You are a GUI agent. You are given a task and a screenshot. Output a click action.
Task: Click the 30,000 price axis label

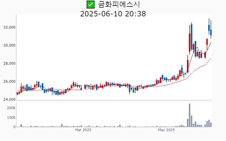point(9,45)
